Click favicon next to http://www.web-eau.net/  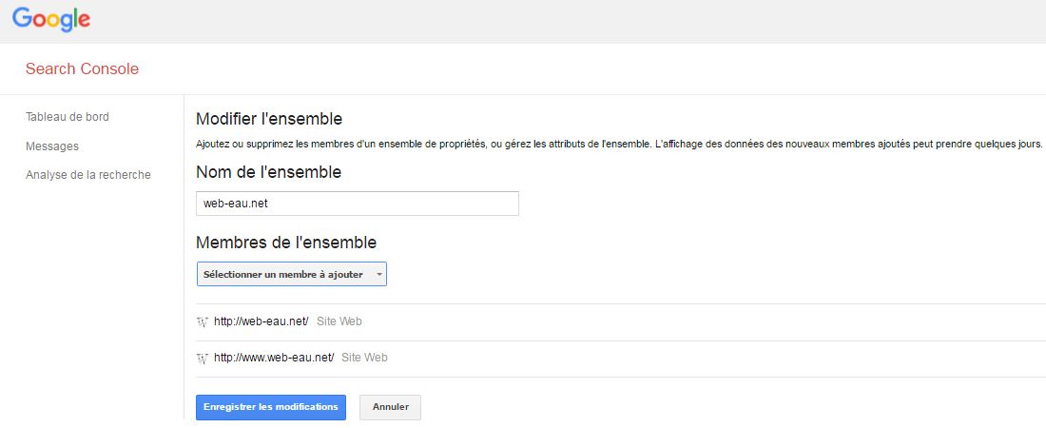click(x=203, y=358)
